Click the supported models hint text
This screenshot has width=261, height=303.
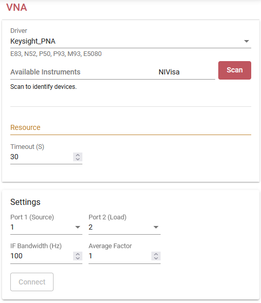click(x=56, y=54)
